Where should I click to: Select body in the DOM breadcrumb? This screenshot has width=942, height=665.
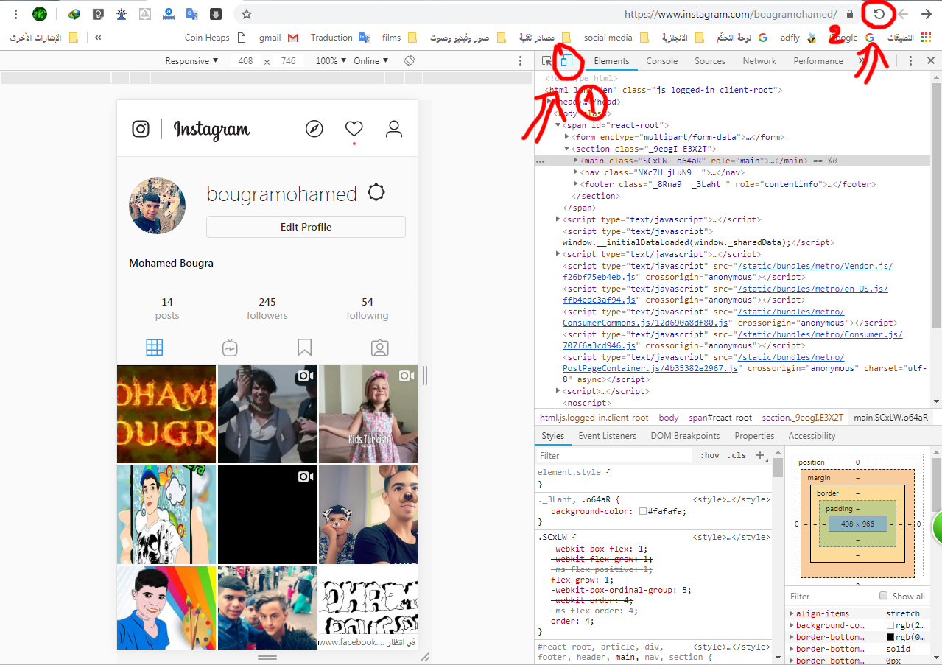[669, 418]
